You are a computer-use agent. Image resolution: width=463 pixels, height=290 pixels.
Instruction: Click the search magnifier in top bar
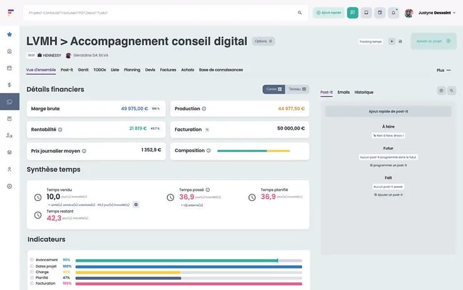300,13
